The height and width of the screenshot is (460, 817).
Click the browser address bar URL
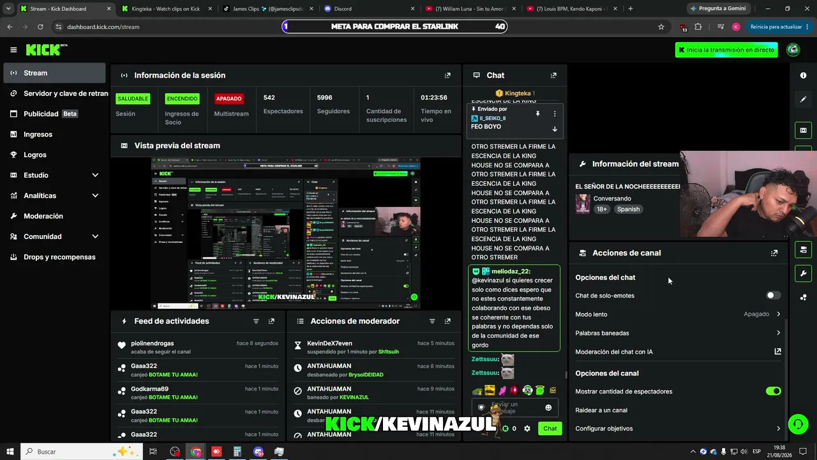click(x=103, y=27)
